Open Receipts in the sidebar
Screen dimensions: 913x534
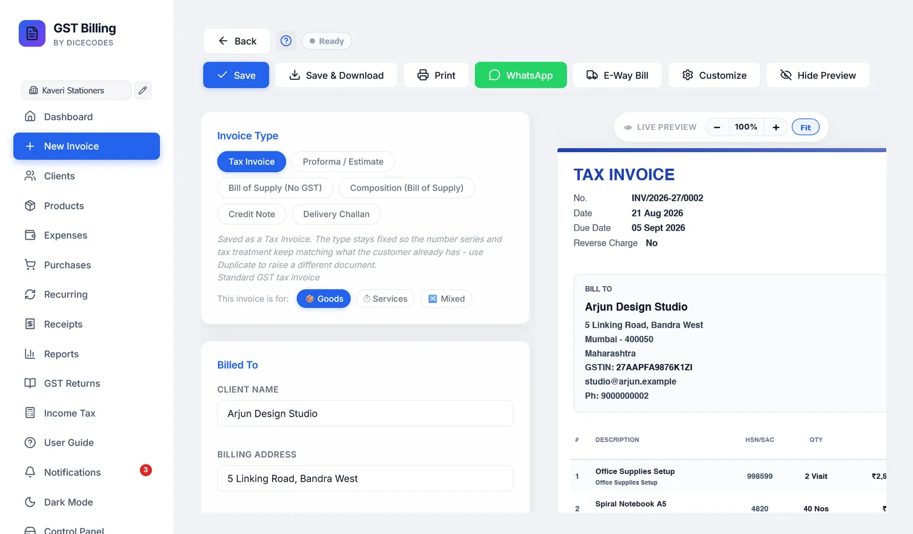[x=87, y=324]
